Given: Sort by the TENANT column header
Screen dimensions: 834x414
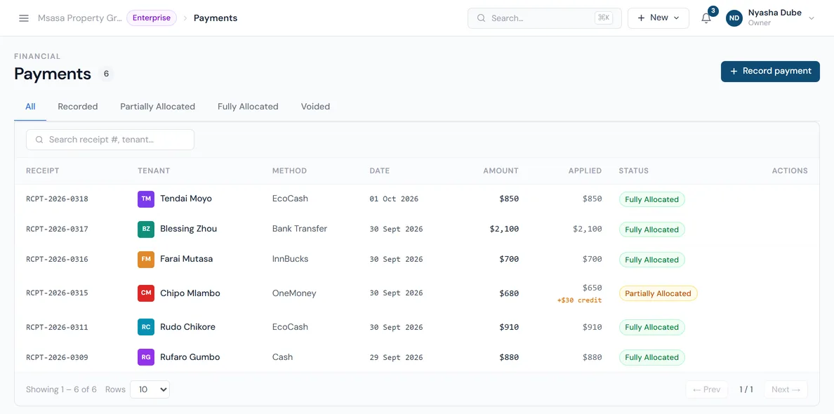Looking at the screenshot, I should point(154,171).
